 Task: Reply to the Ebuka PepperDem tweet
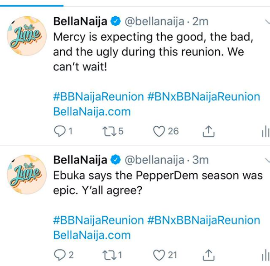[x=60, y=255]
